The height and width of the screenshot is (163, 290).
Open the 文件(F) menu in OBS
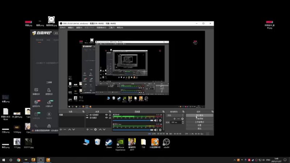coord(62,28)
